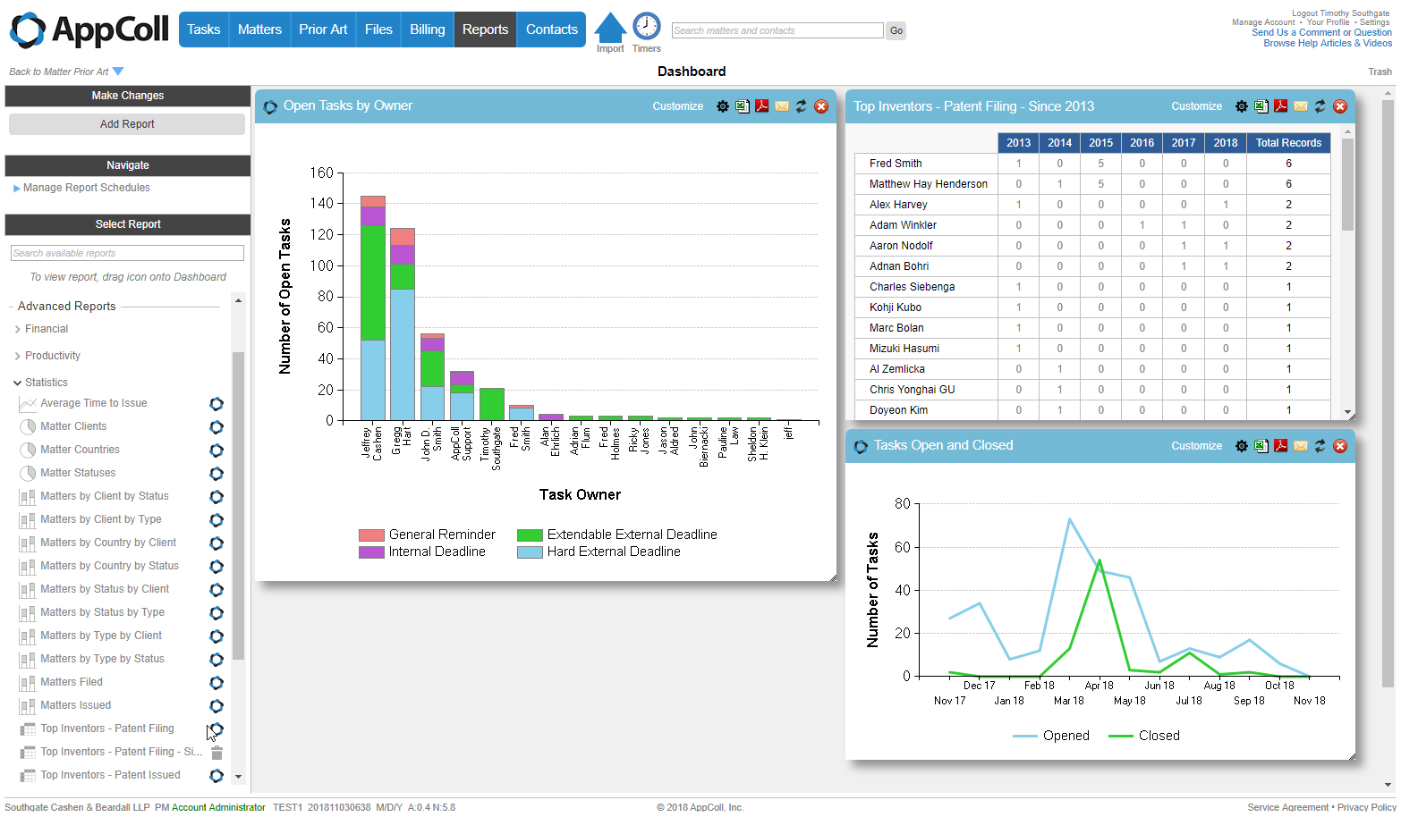Viewport: 1401px width, 817px height.
Task: Open the Contacts tab
Action: [x=551, y=29]
